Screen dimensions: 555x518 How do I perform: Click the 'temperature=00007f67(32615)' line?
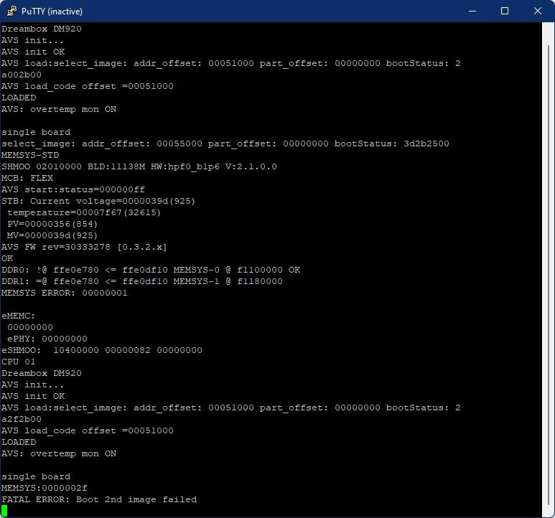(x=84, y=212)
